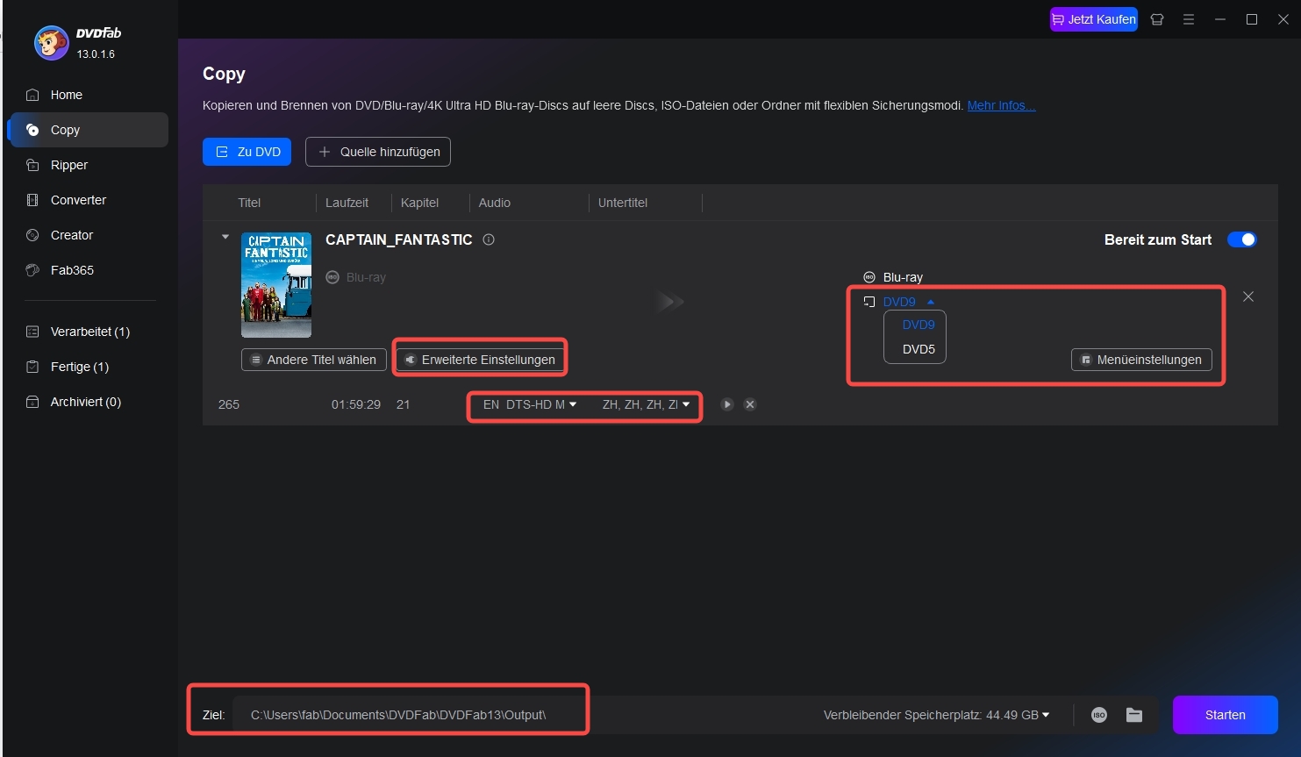1301x757 pixels.
Task: Preview title 265 with play icon
Action: 727,404
